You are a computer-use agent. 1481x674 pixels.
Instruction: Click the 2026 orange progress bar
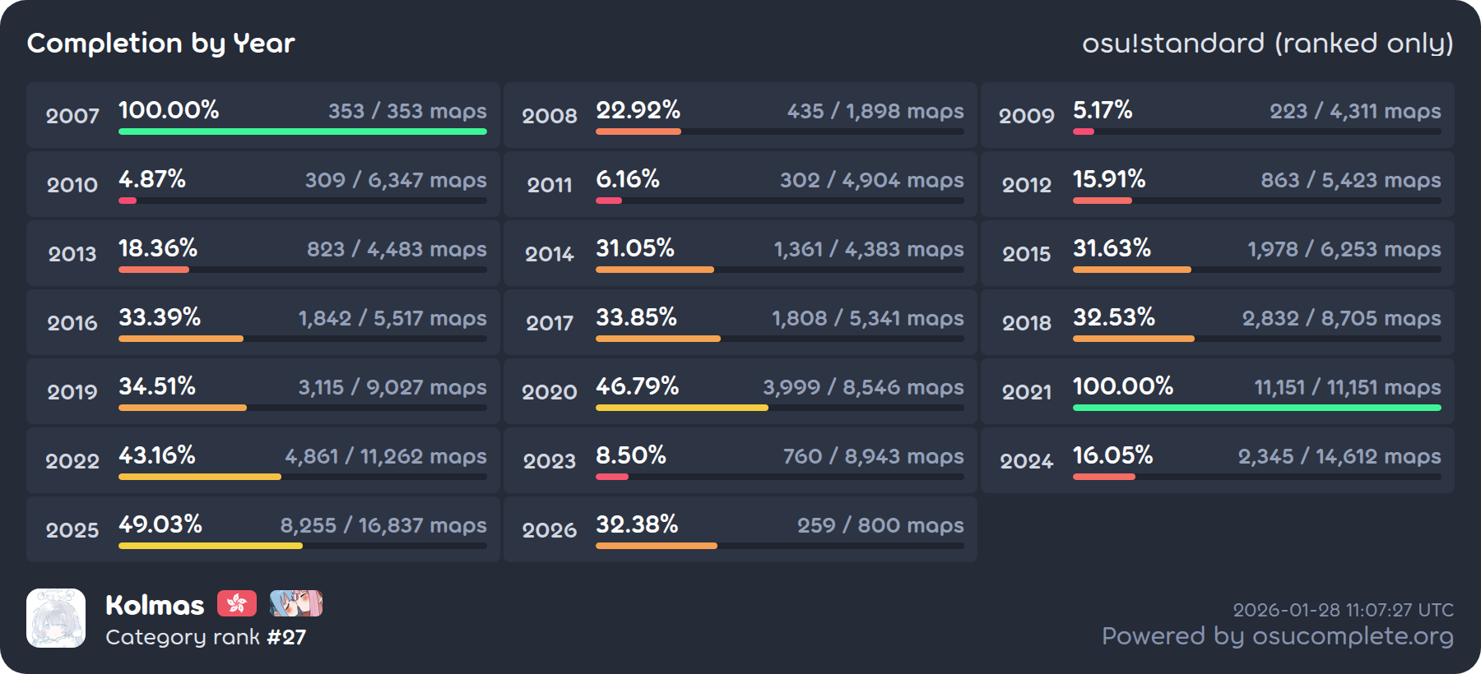[656, 546]
